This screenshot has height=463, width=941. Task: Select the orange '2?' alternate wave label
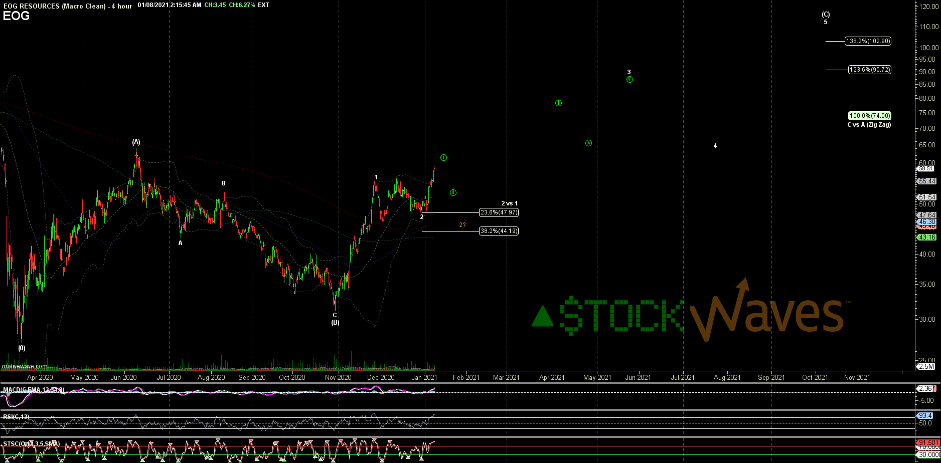click(462, 225)
